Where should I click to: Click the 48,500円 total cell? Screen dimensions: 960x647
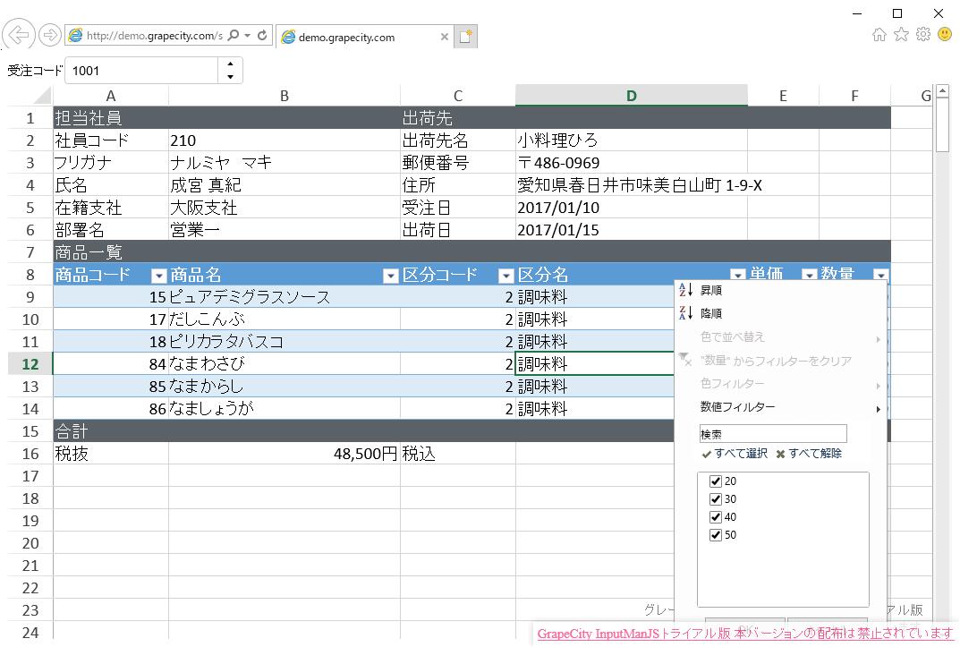click(285, 454)
